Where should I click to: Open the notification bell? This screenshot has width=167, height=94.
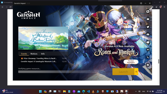point(164,91)
